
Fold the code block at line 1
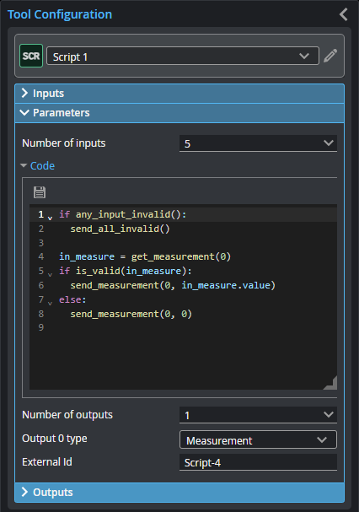click(50, 218)
